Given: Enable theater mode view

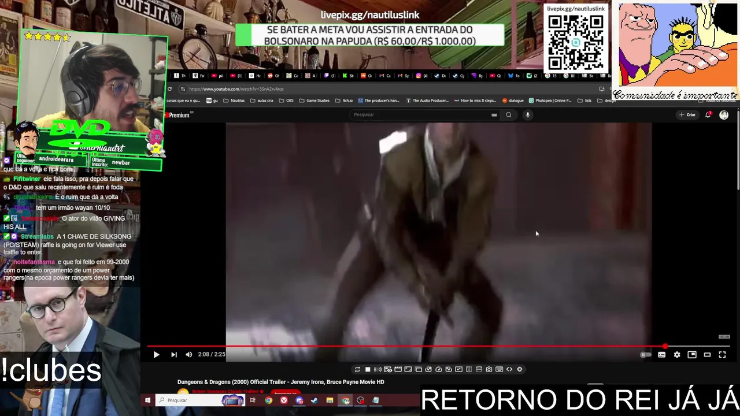Looking at the screenshot, I should [x=707, y=355].
